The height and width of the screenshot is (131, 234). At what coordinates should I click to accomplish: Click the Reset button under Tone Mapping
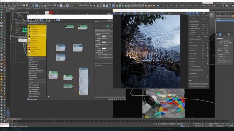[199, 36]
